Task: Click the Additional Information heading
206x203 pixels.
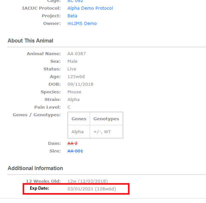Action: point(35,168)
